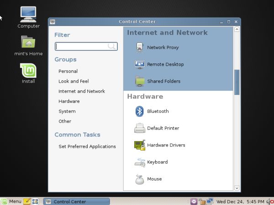Open the Mint Menu button

11,201
